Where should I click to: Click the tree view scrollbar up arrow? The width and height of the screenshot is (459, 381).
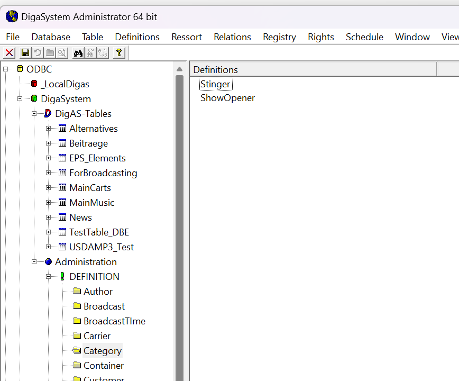pyautogui.click(x=179, y=68)
